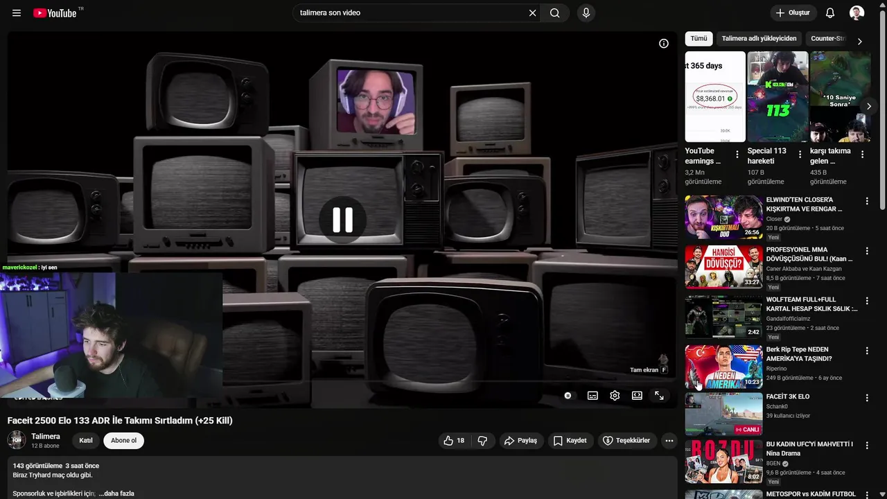The height and width of the screenshot is (499, 887).
Task: Like the video showing 18 likes
Action: click(455, 441)
